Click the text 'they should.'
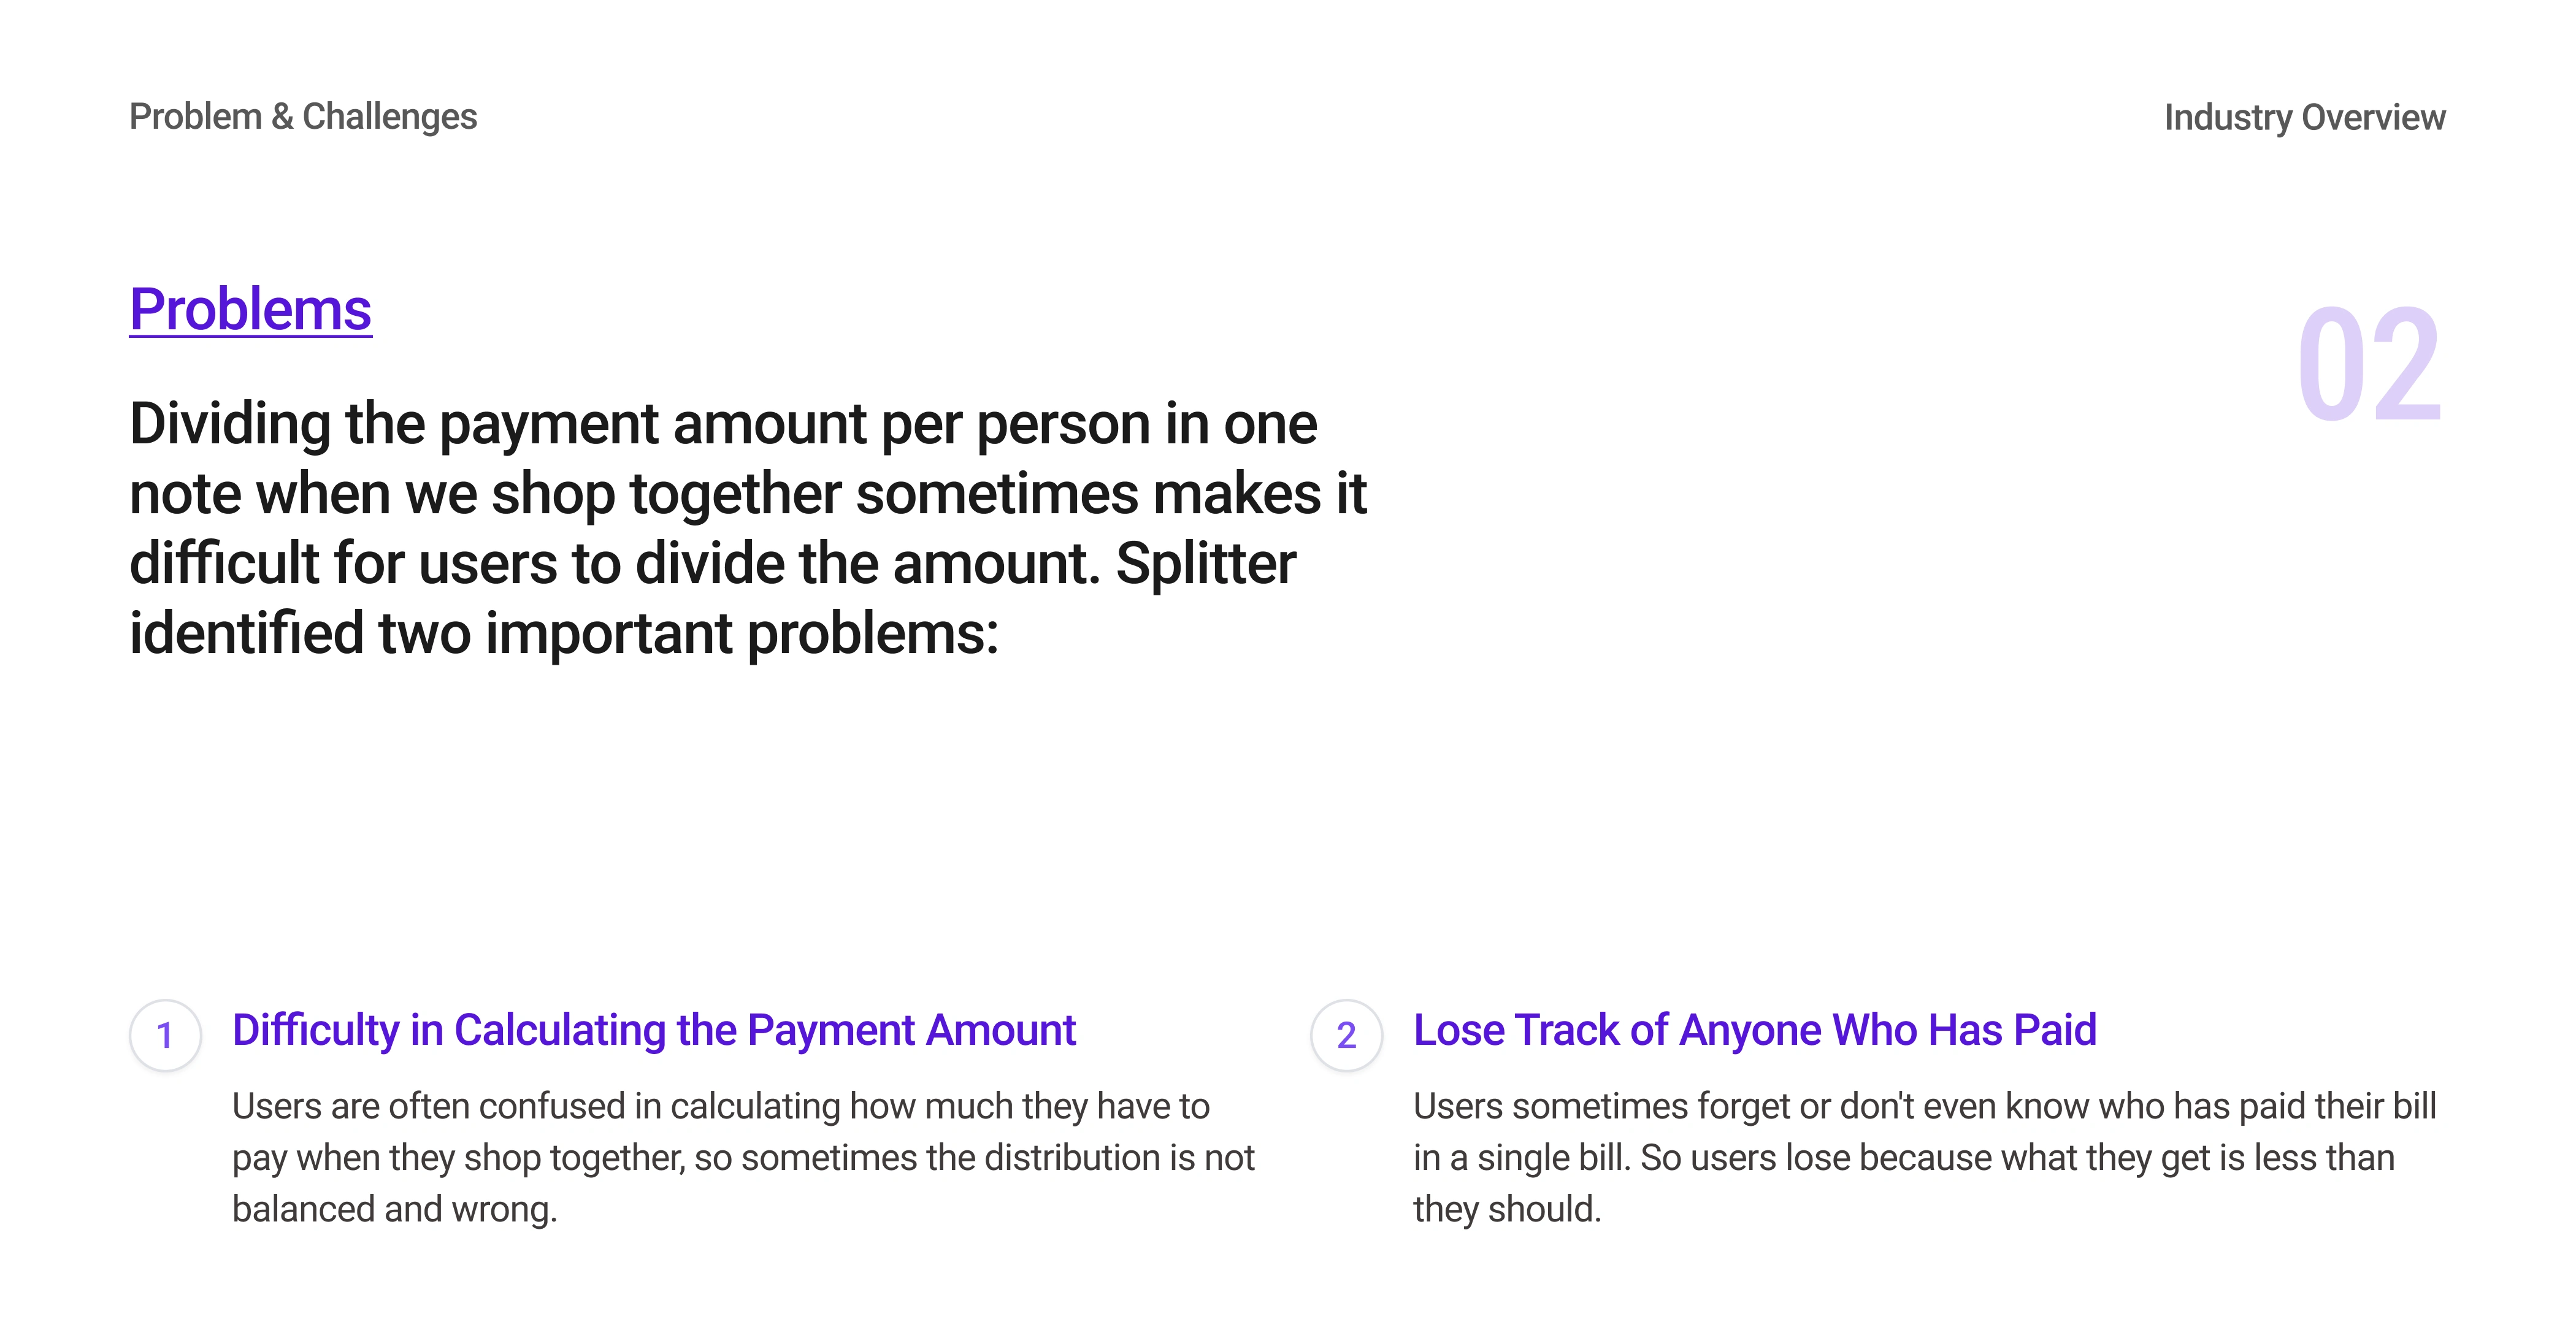This screenshot has height=1330, width=2576. (1506, 1209)
